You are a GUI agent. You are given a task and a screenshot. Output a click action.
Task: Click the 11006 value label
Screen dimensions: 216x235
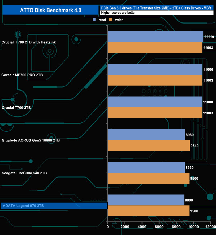[x=208, y=70]
